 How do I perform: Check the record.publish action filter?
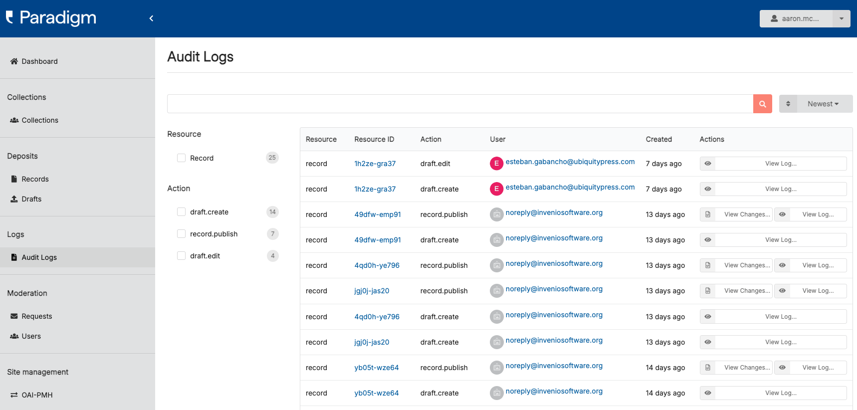click(x=181, y=234)
